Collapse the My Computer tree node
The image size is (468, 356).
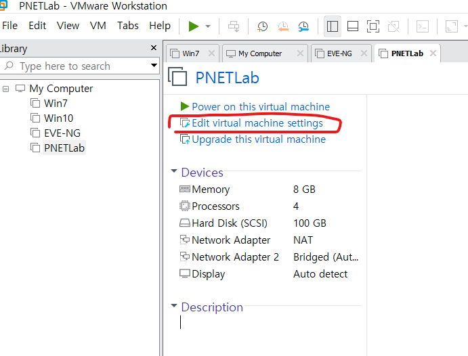pos(5,89)
